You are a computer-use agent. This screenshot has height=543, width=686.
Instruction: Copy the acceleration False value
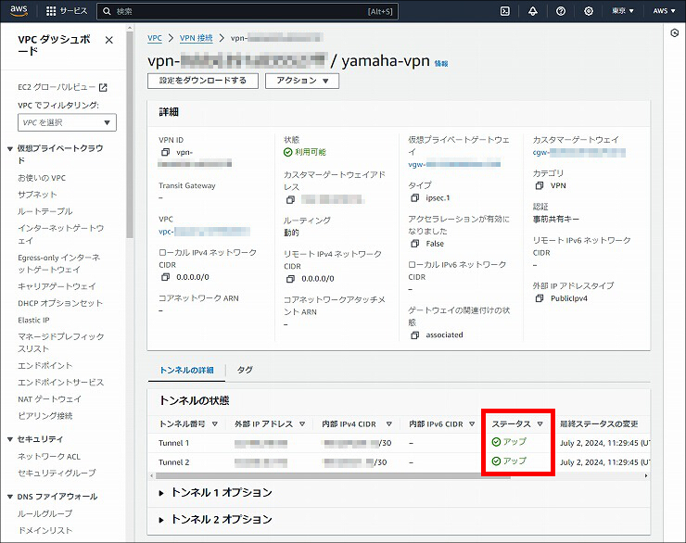click(x=414, y=244)
